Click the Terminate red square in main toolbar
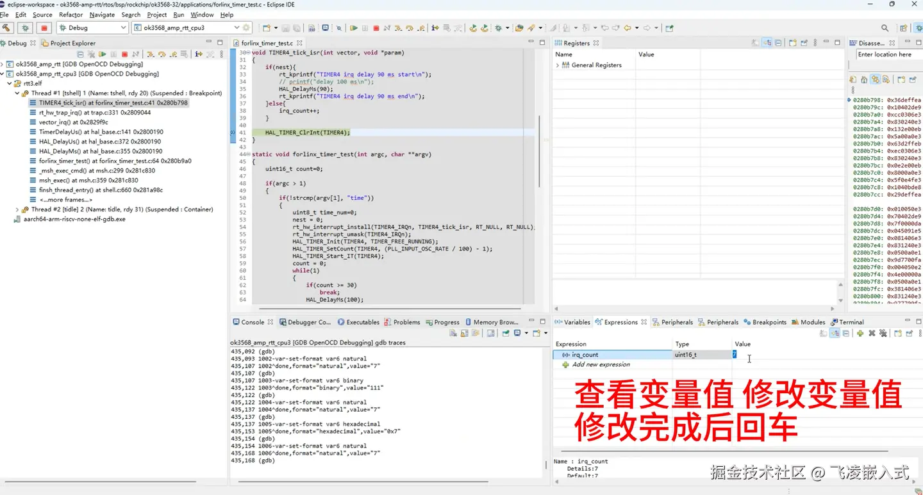Screen dimensions: 923x495 [x=376, y=28]
